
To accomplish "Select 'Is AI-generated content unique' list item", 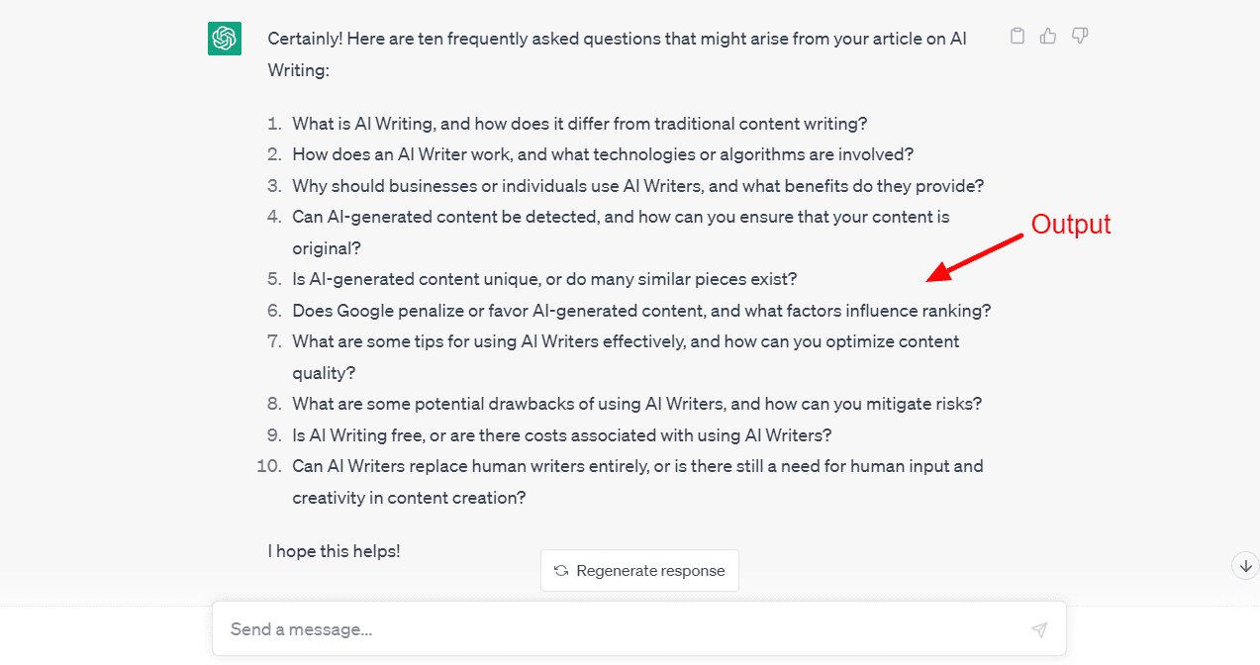I will coord(544,279).
